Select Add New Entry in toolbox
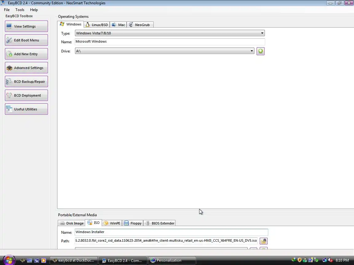The height and width of the screenshot is (265, 354). 26,54
